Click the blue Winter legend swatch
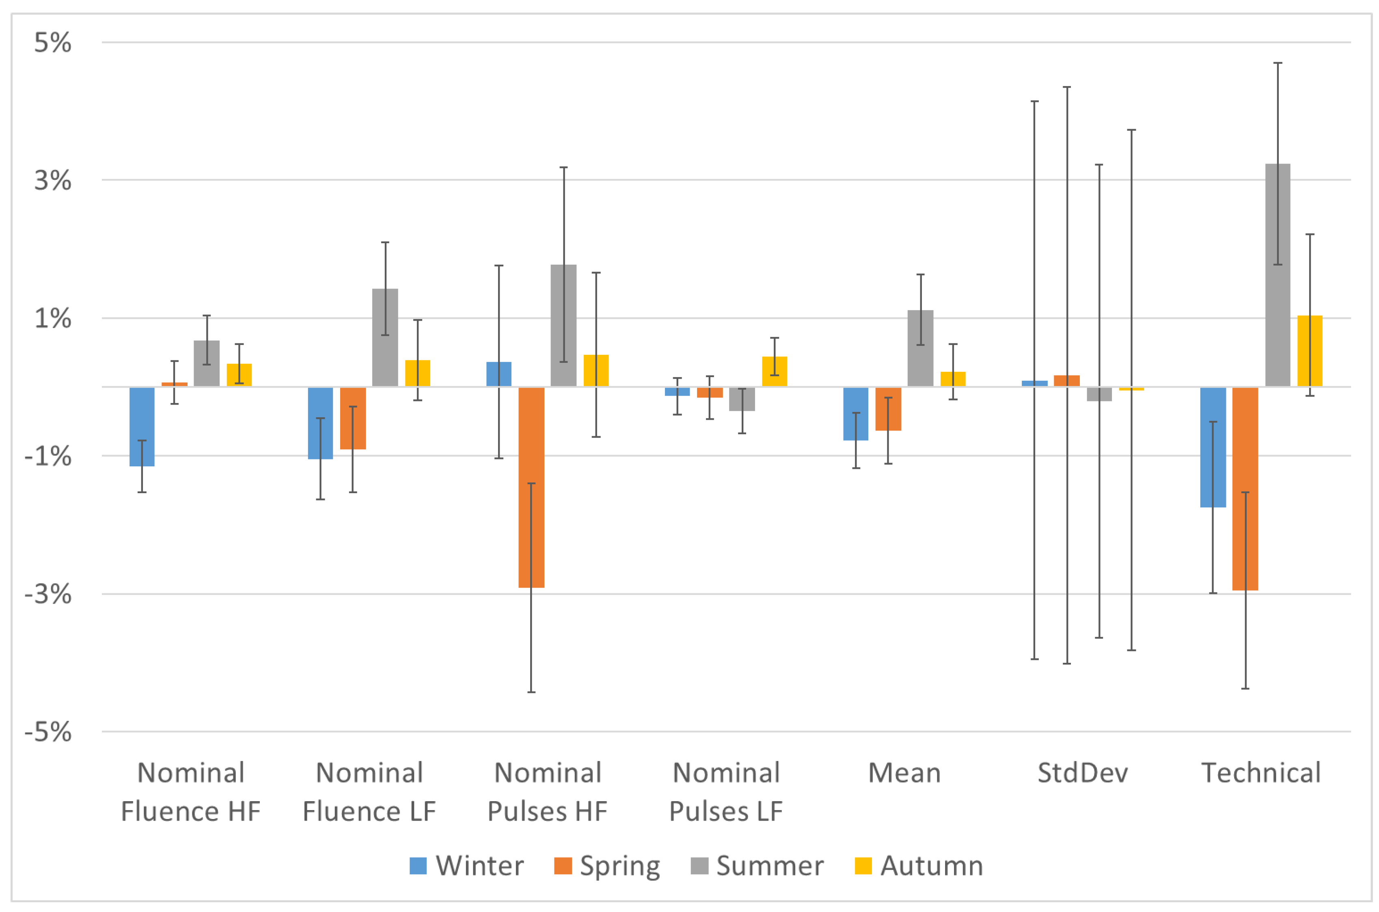 418,866
